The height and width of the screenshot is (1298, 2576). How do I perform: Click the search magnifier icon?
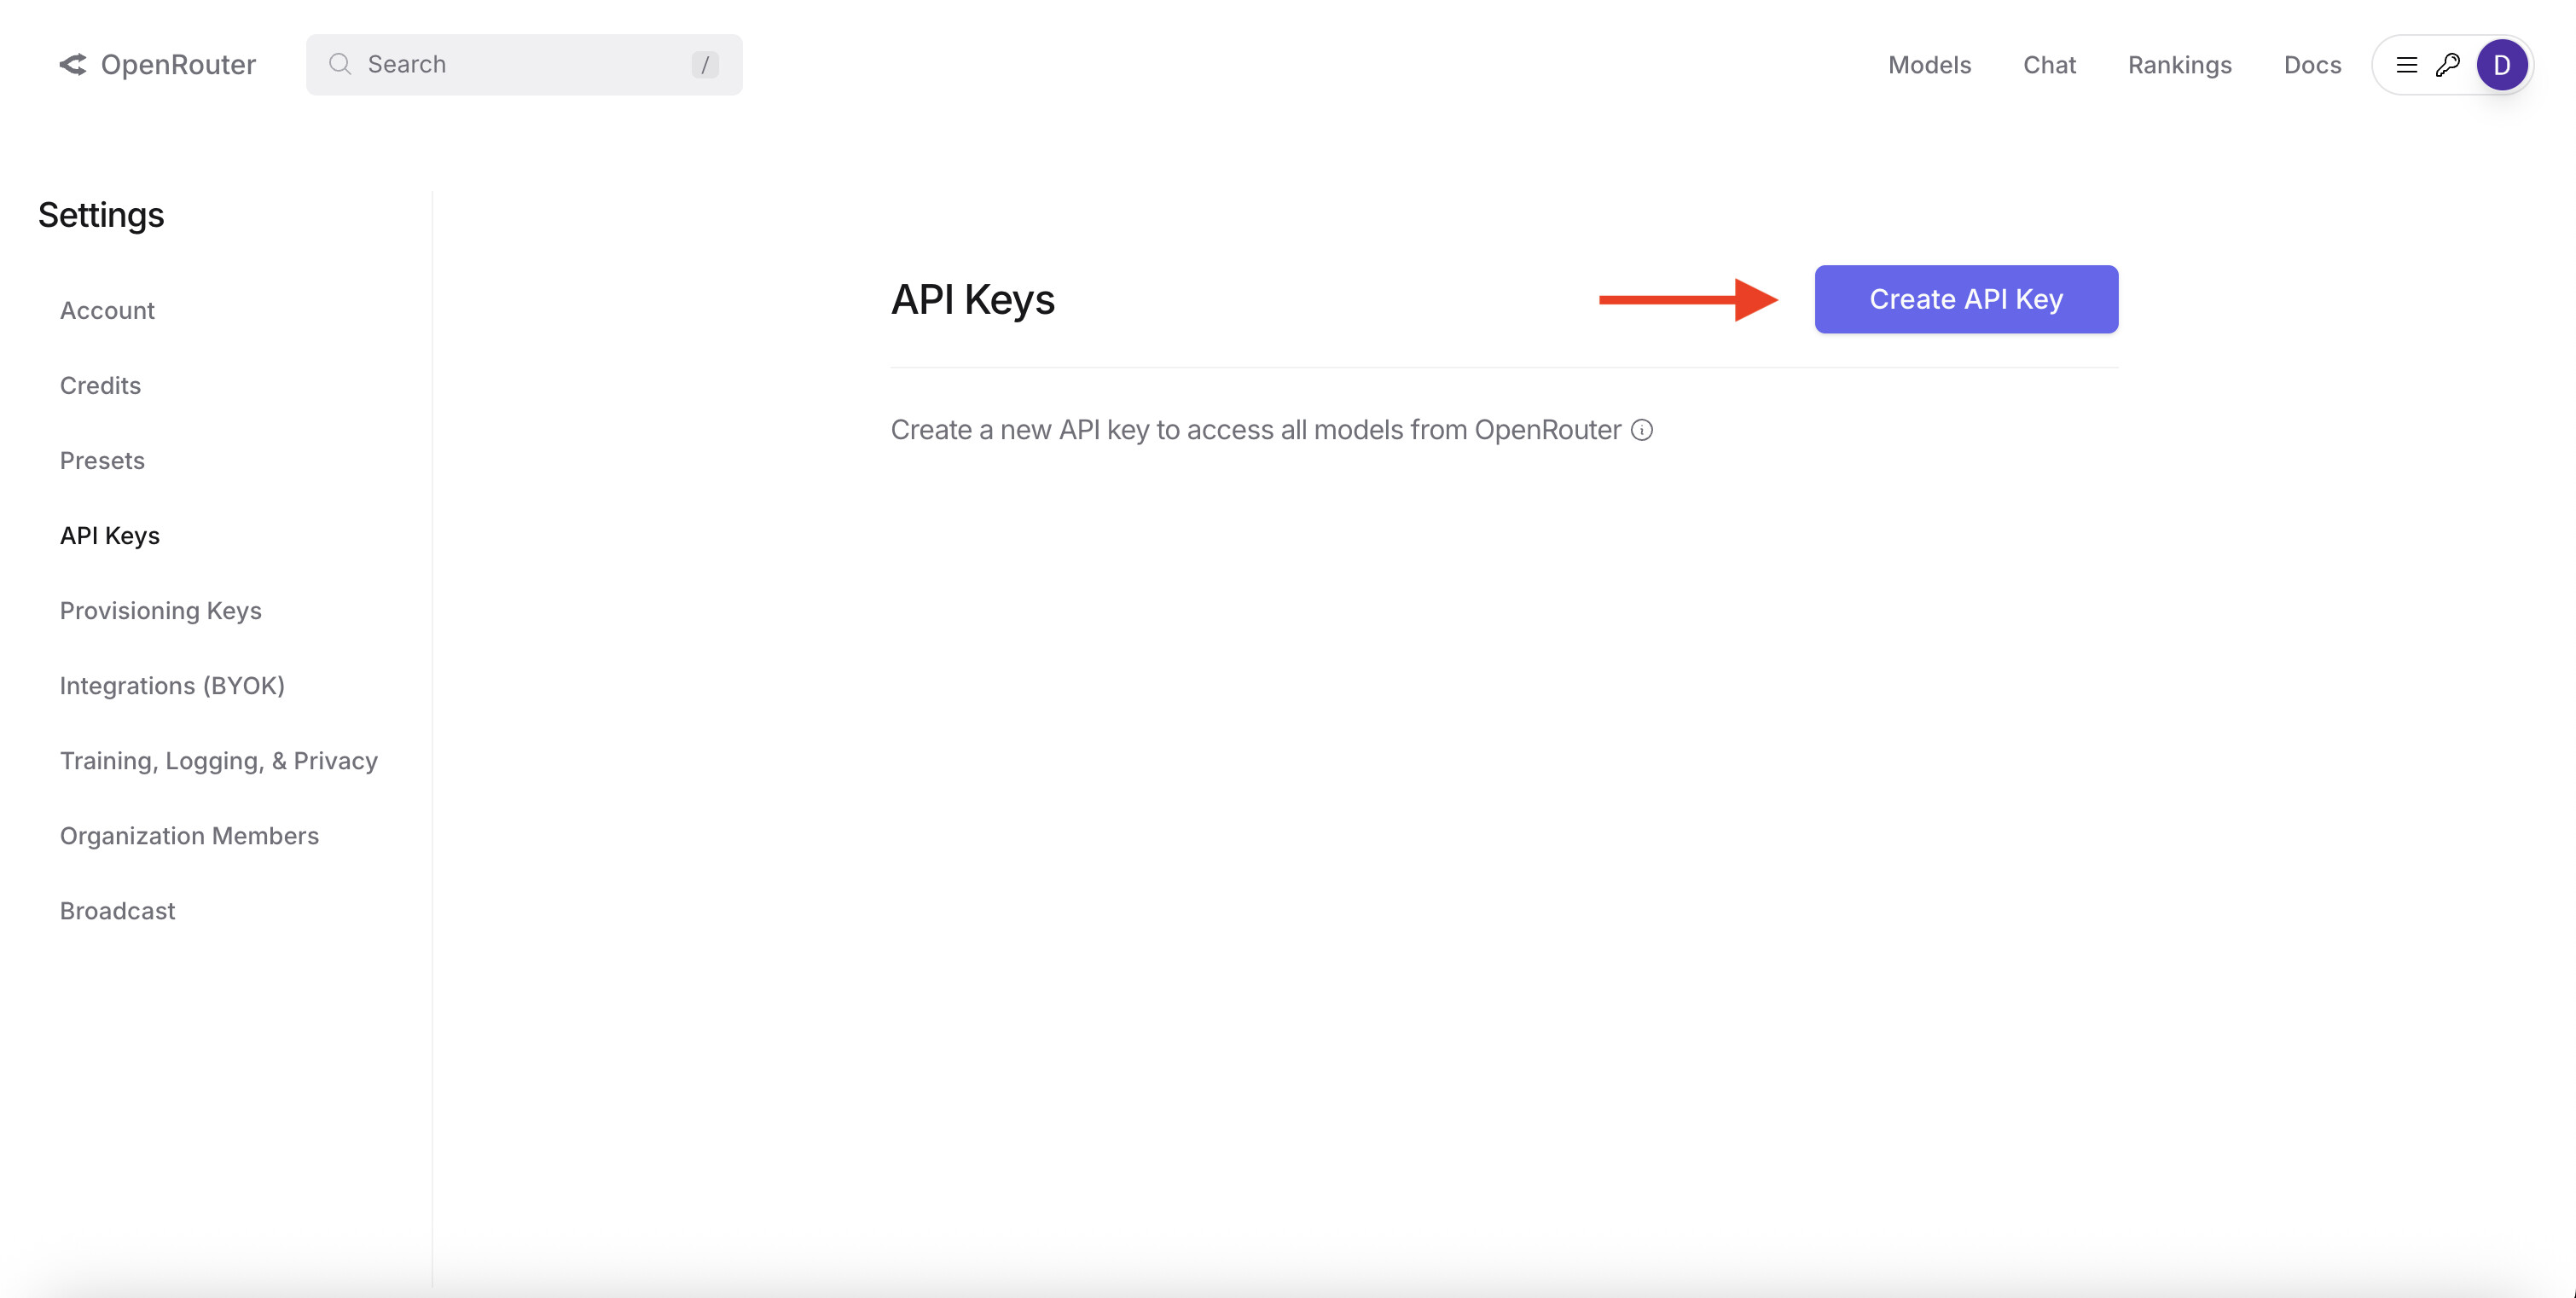click(x=340, y=65)
